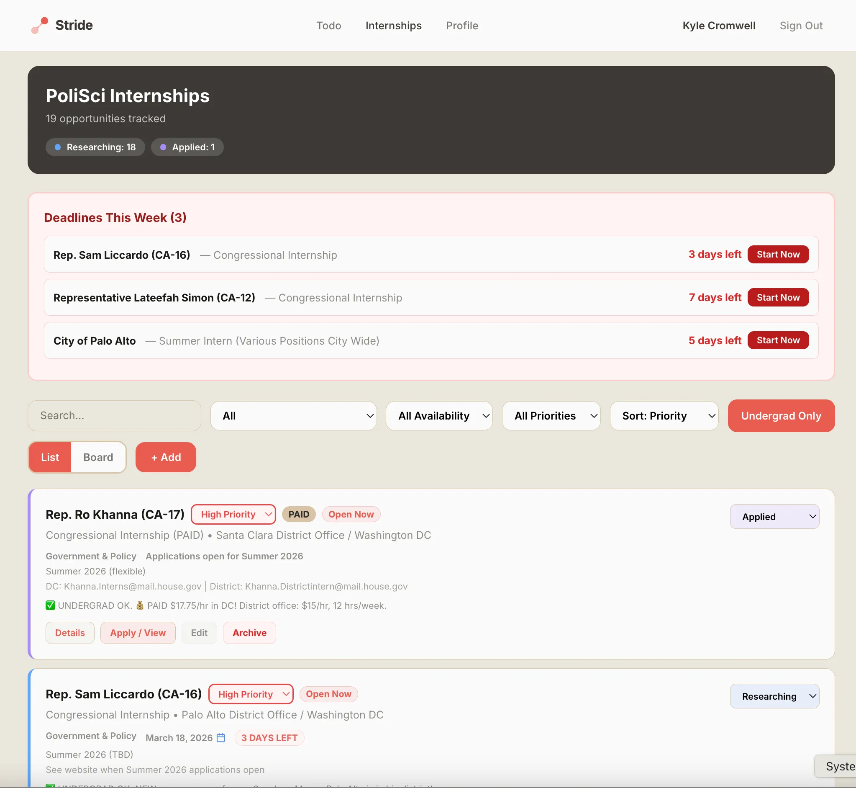856x788 pixels.
Task: Click Sign Out
Action: (801, 26)
